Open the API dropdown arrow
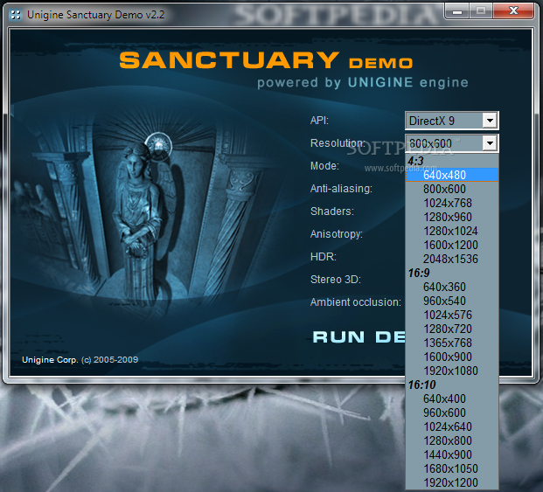This screenshot has height=492, width=543. [x=490, y=121]
